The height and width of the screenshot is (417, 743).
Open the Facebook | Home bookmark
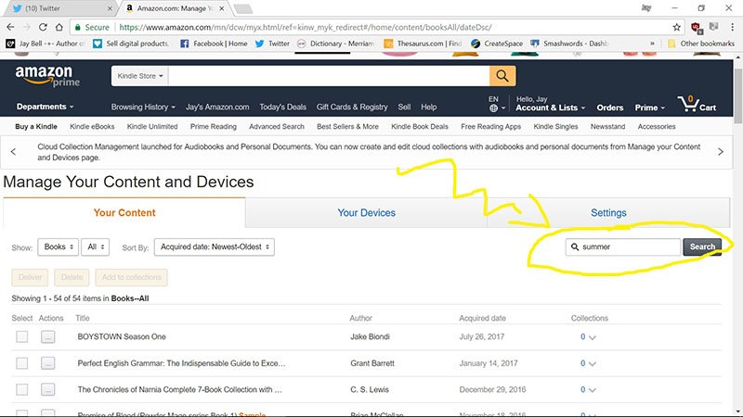[215, 44]
